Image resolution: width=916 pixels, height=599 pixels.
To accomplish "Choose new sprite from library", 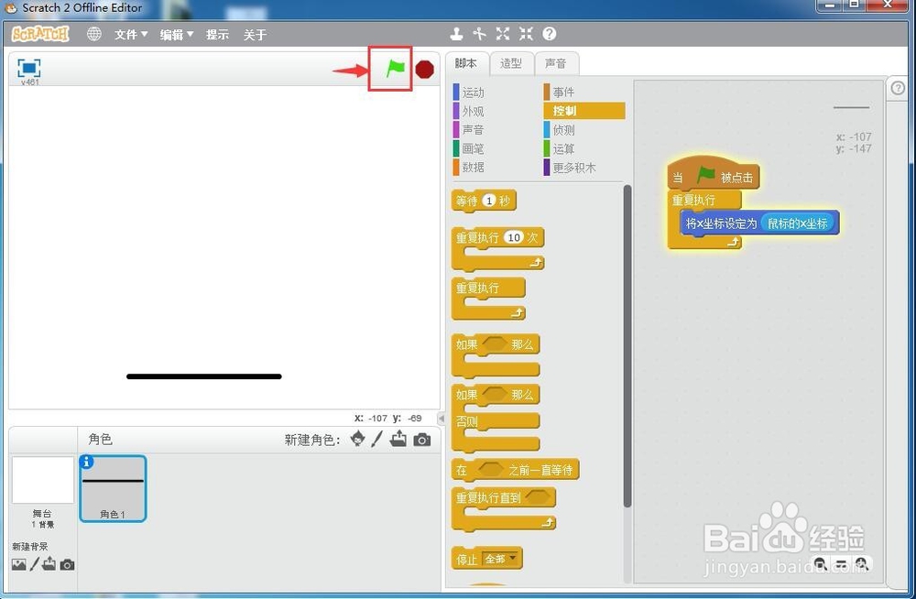I will (x=357, y=439).
